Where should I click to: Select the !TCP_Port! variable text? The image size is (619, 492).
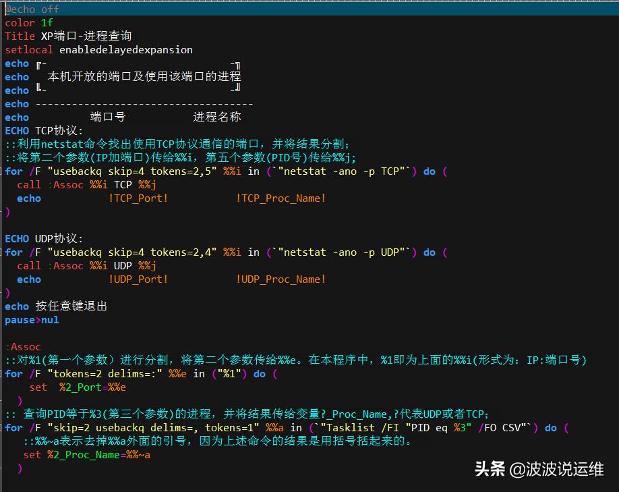pyautogui.click(x=139, y=198)
